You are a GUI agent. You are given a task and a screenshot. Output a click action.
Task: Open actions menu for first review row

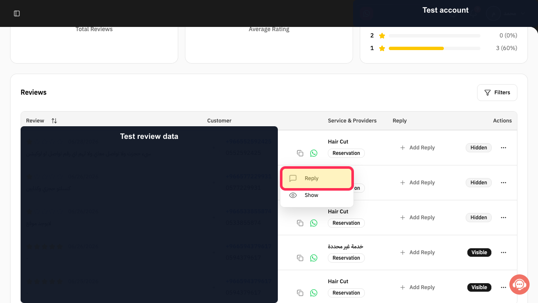pos(504,148)
